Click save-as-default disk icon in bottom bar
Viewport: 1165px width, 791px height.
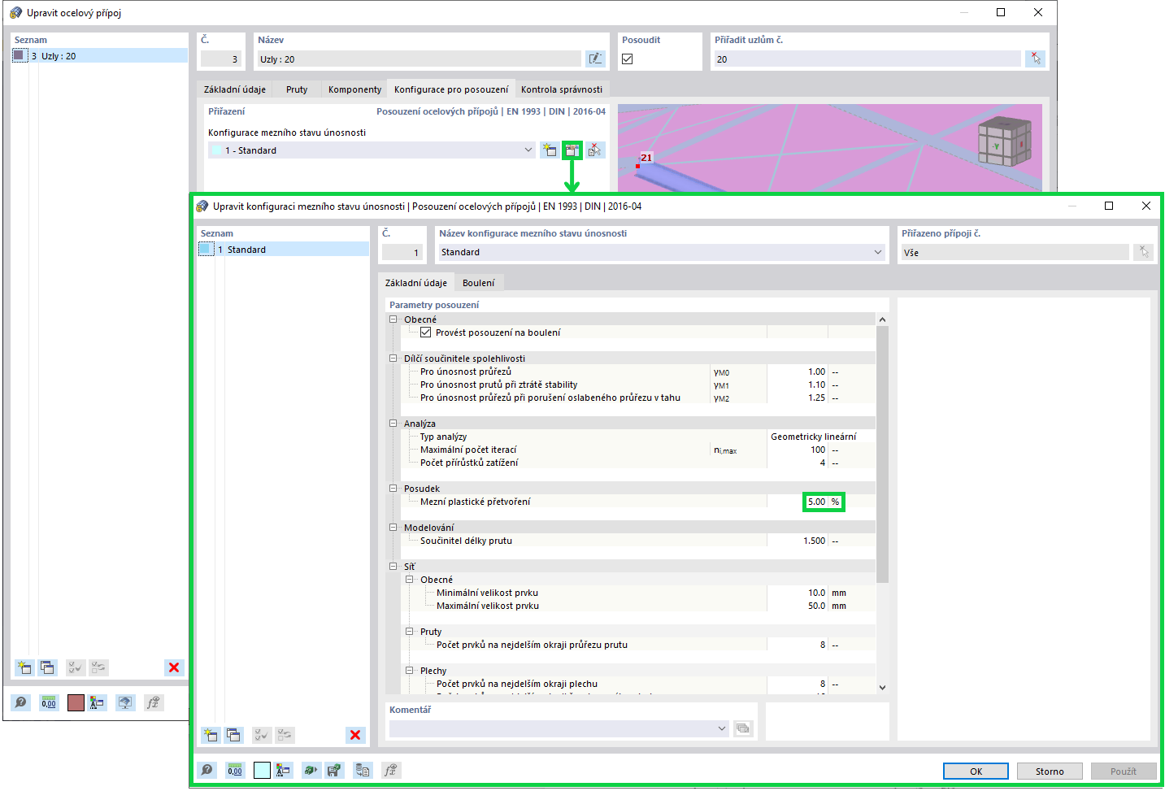click(333, 770)
